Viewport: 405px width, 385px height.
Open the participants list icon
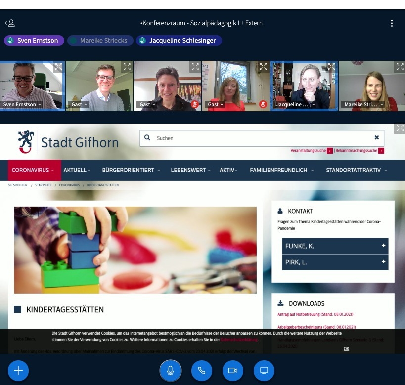pyautogui.click(x=10, y=23)
